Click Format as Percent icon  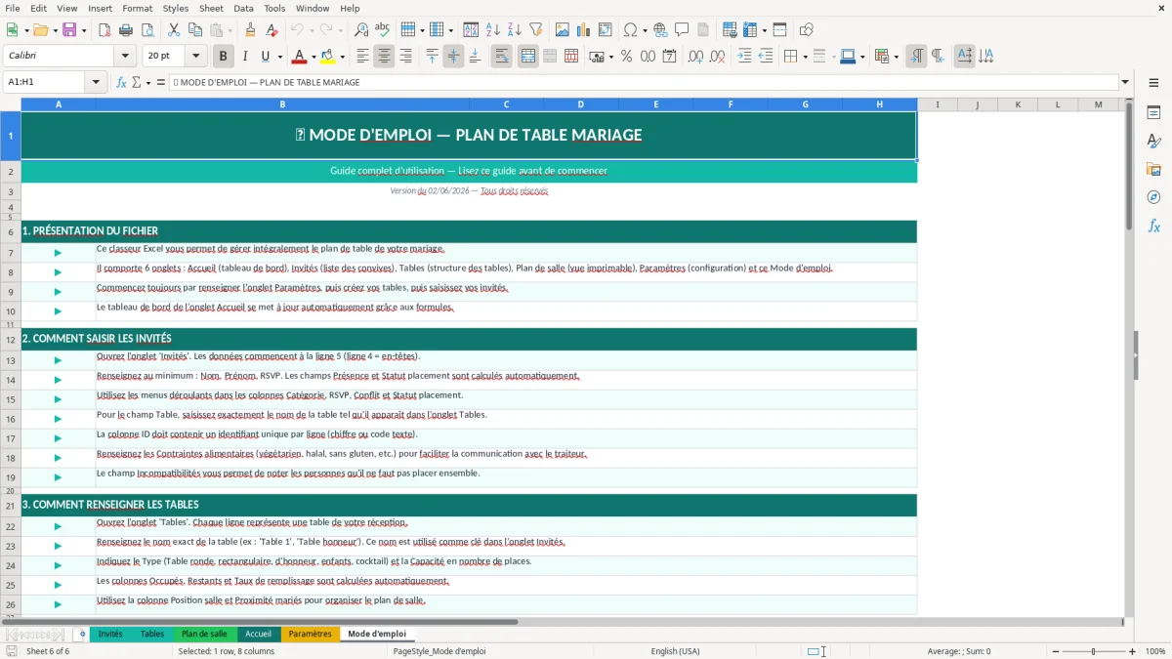tap(626, 57)
